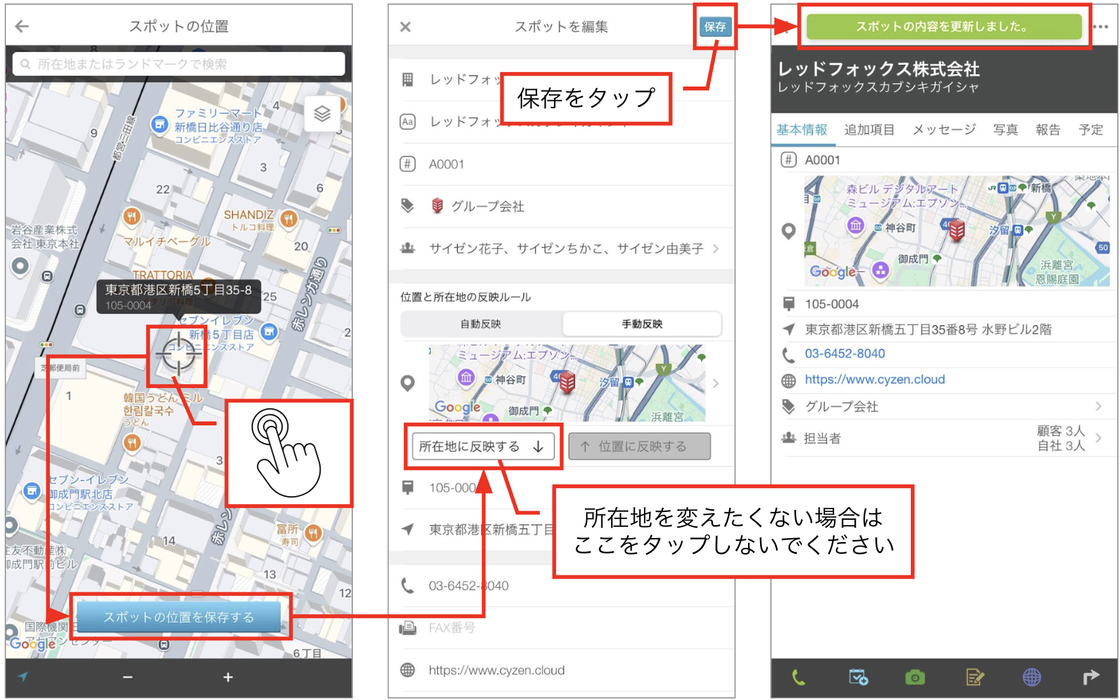Click the 03-6452-8040 phone field in edit screen
Viewport: 1120px width, 700px height.
click(x=561, y=585)
